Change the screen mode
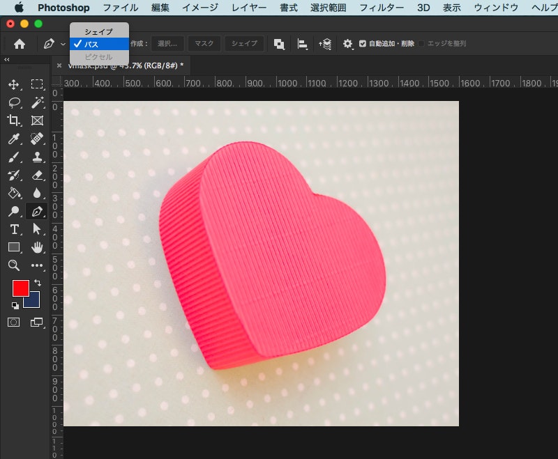 pyautogui.click(x=37, y=322)
